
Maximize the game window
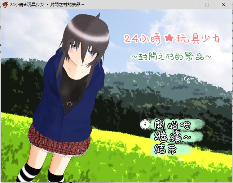(207, 4)
